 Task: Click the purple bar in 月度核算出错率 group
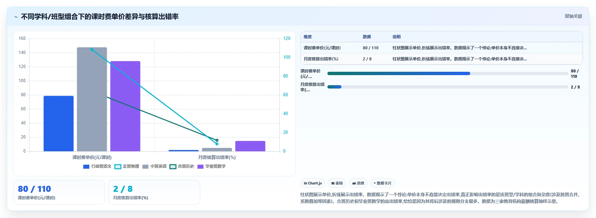click(250, 146)
